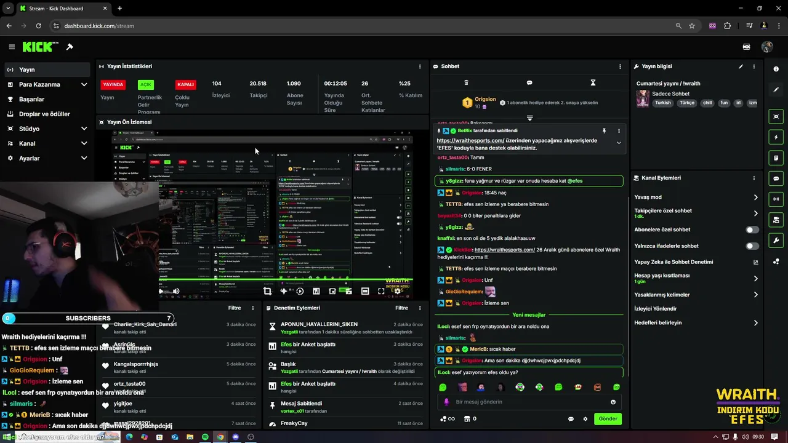The width and height of the screenshot is (788, 443).
Task: Open a new browser tab
Action: tap(119, 8)
